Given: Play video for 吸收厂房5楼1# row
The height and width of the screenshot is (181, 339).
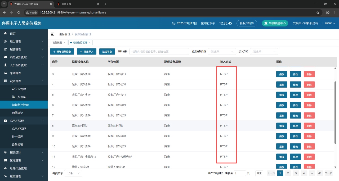Looking at the screenshot, I should click(x=282, y=74).
